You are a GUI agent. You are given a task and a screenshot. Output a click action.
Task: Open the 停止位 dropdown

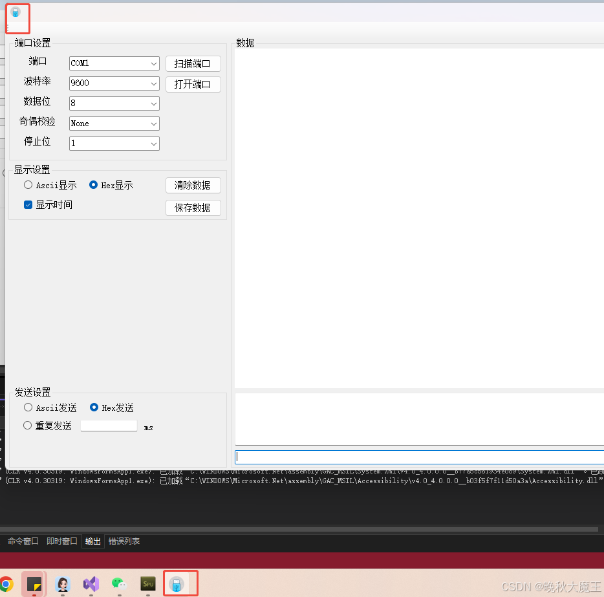[x=114, y=144]
